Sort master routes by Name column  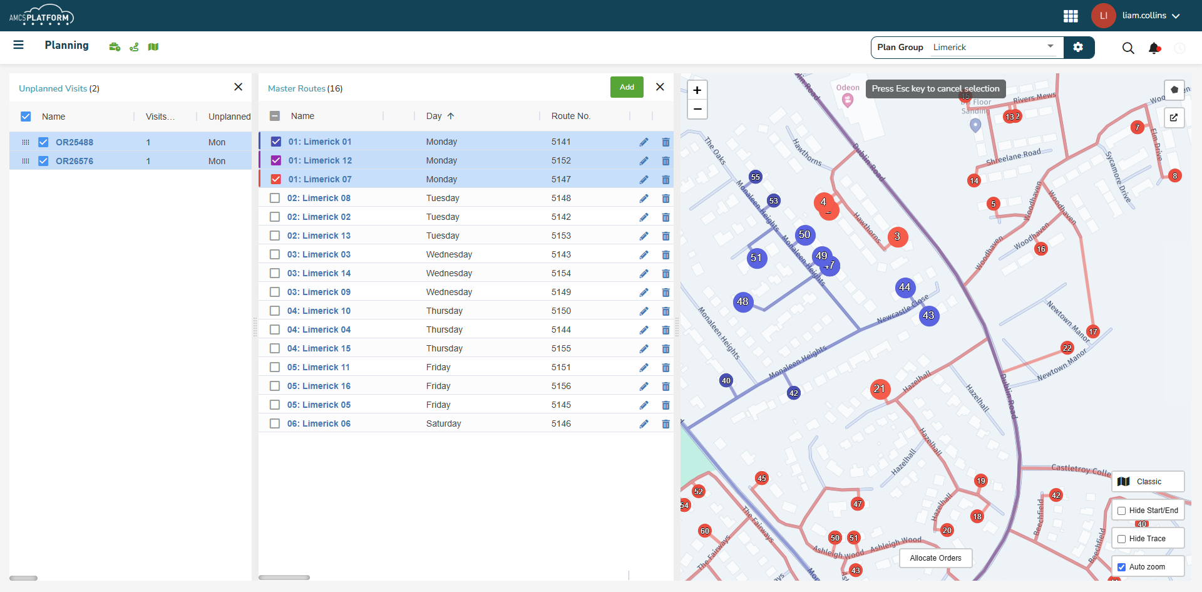click(x=303, y=116)
